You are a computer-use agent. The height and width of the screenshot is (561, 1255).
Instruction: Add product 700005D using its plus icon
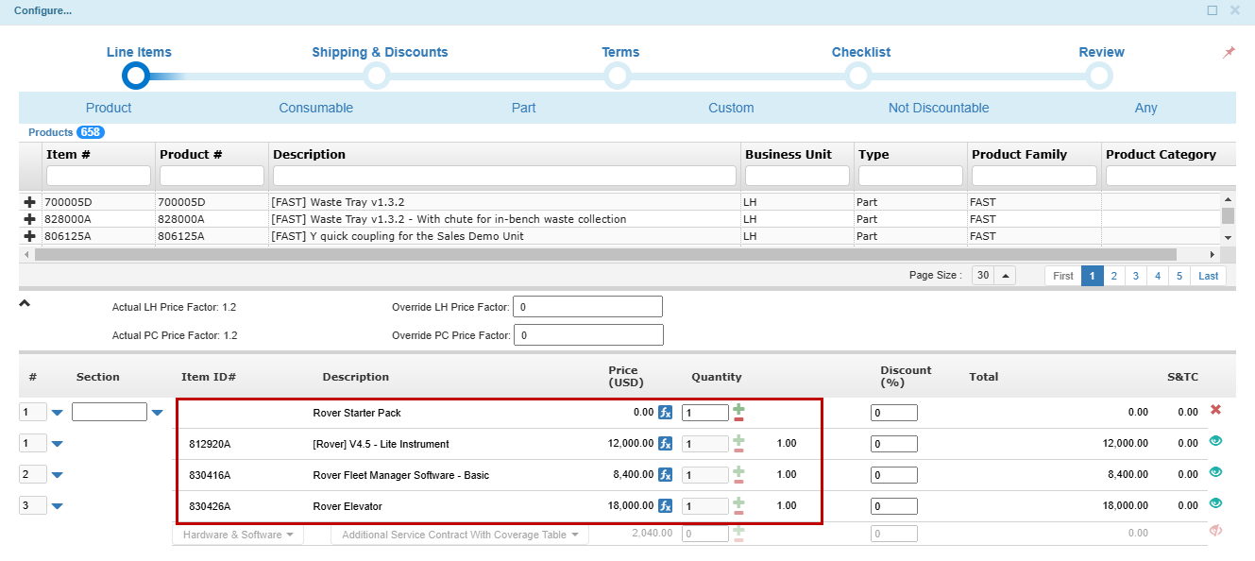[29, 202]
